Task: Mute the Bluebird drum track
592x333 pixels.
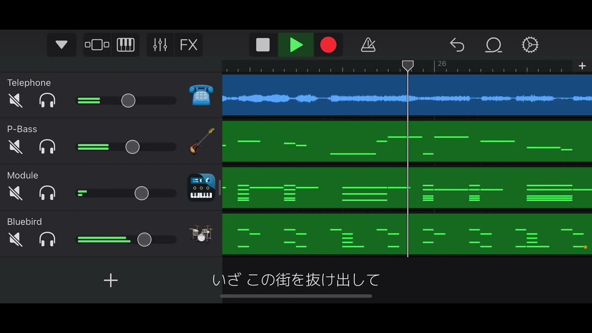Action: pos(16,239)
